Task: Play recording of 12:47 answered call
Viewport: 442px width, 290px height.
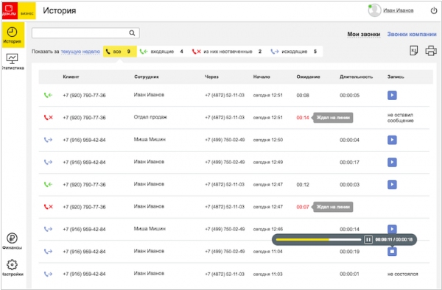Action: [392, 185]
